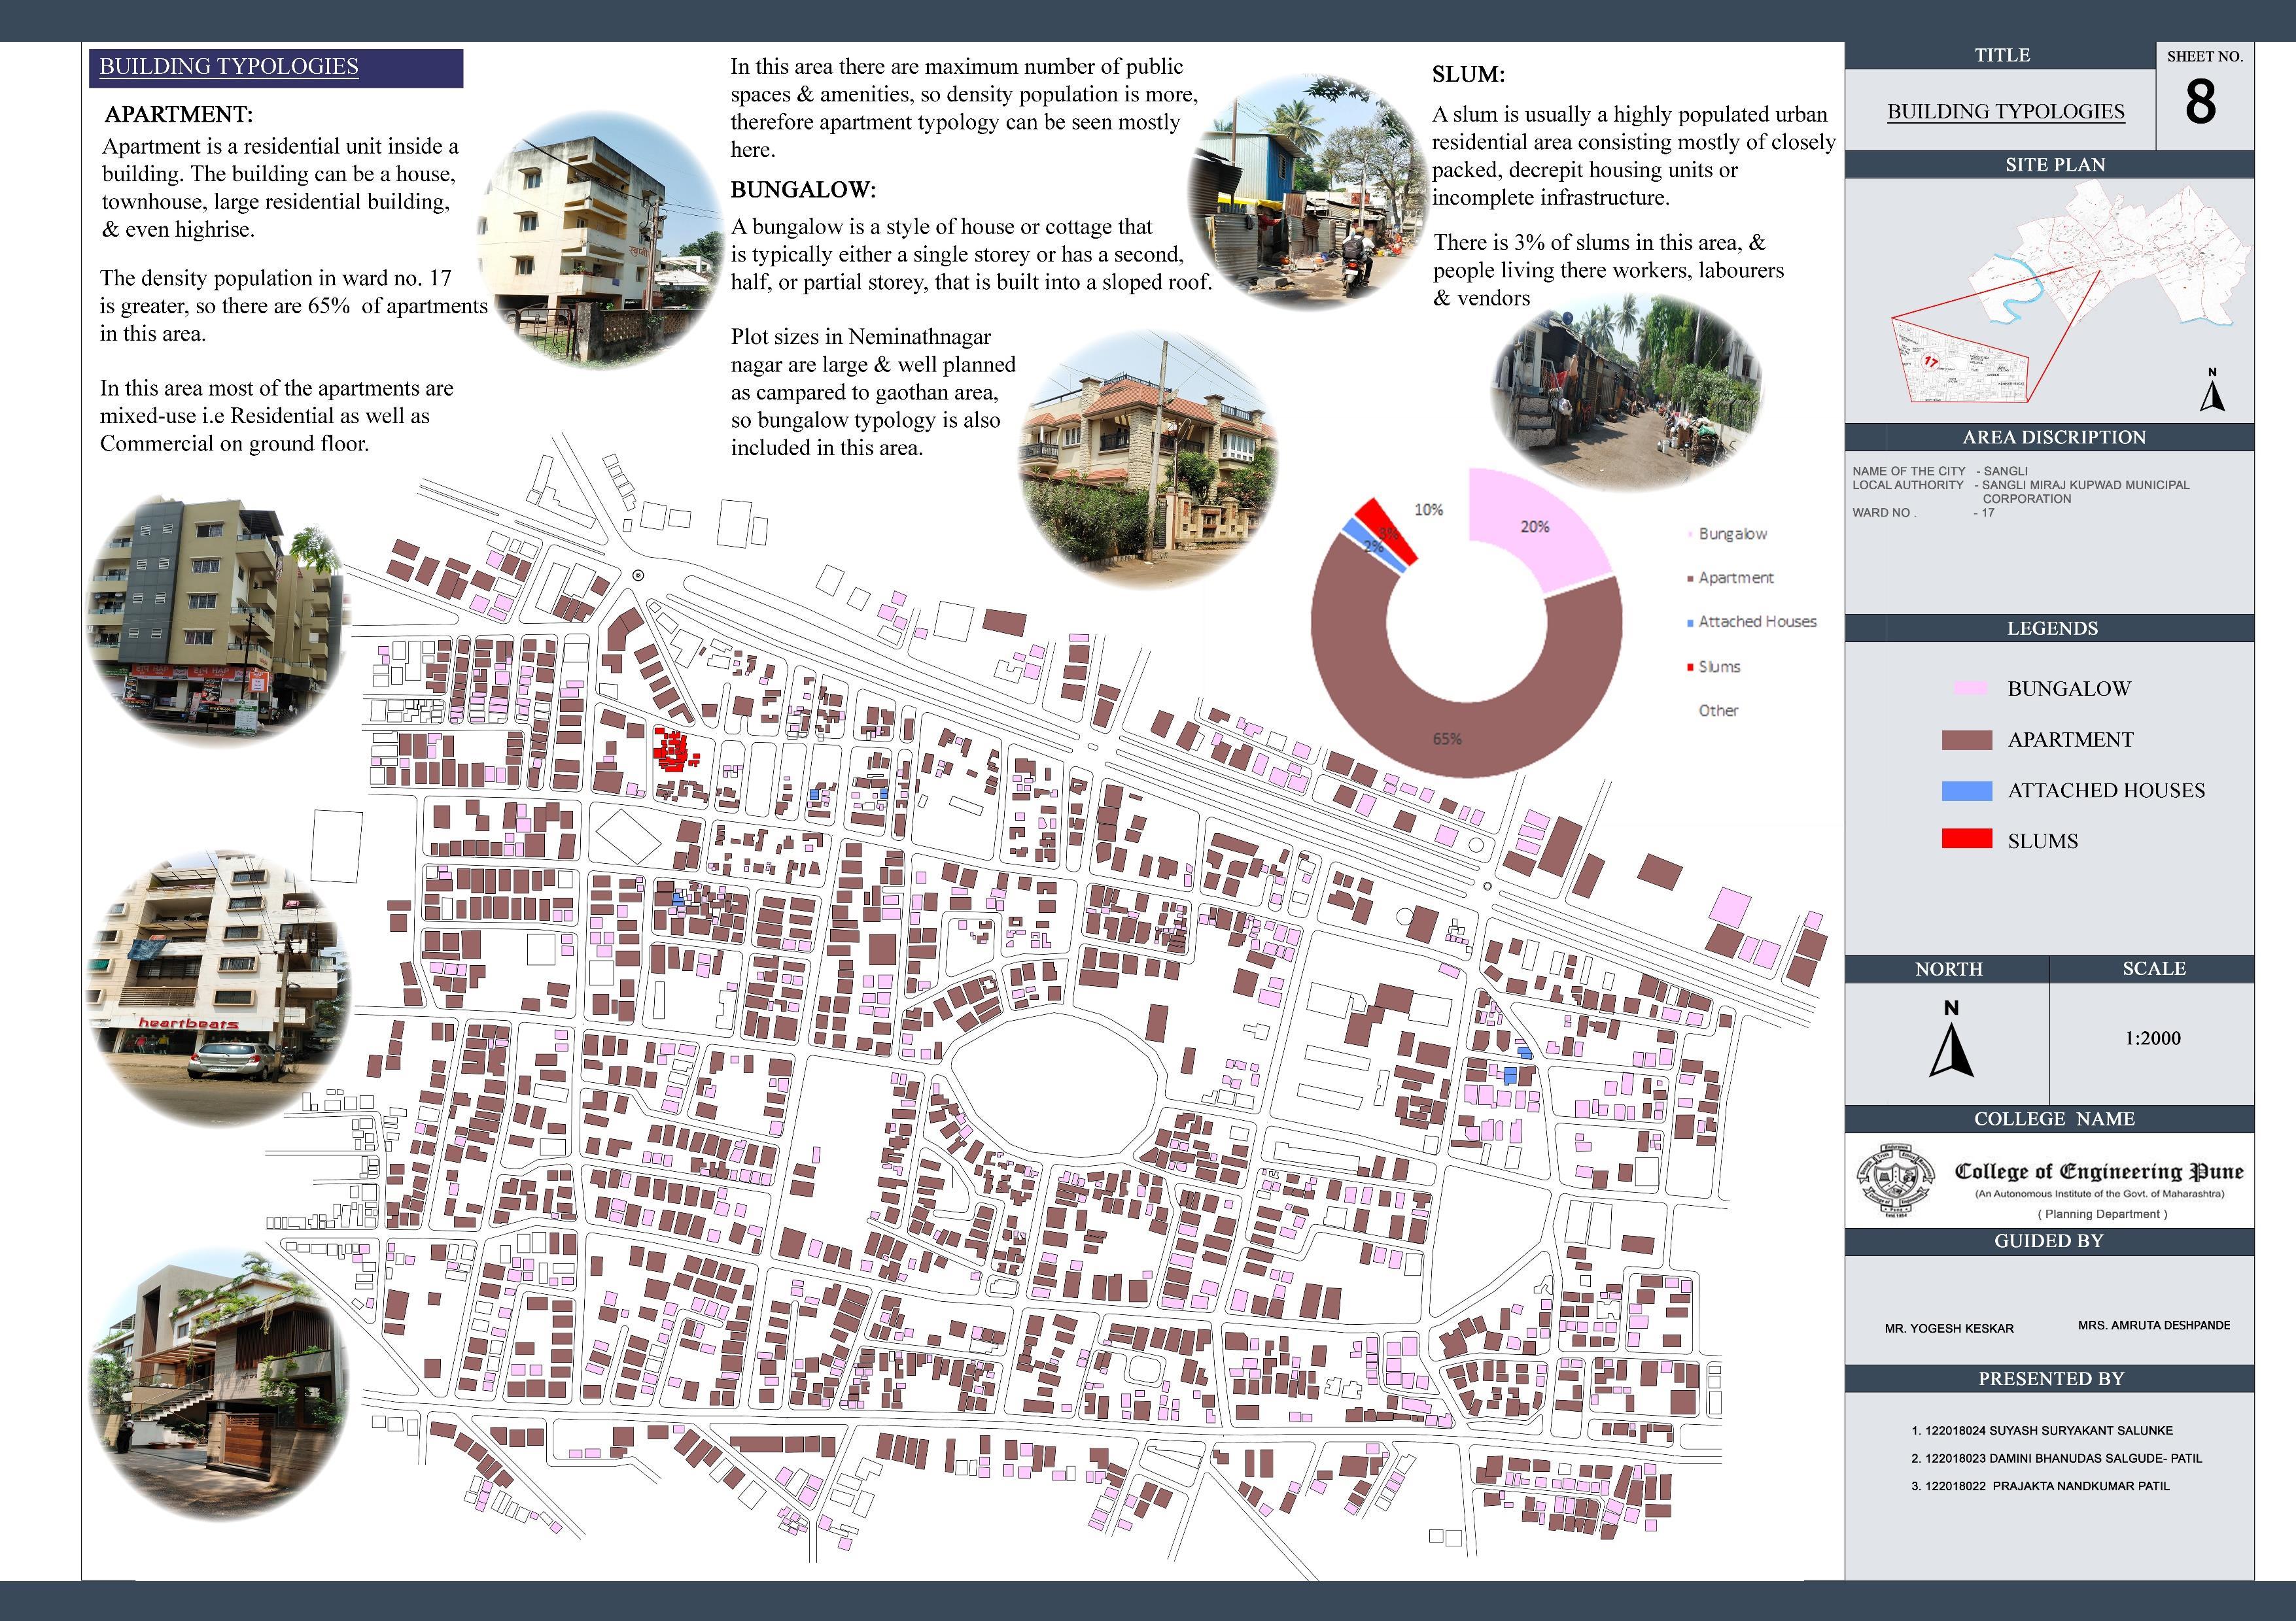The height and width of the screenshot is (1621, 2296).
Task: Select the pink BUNGALOW legend swatch
Action: point(1970,689)
